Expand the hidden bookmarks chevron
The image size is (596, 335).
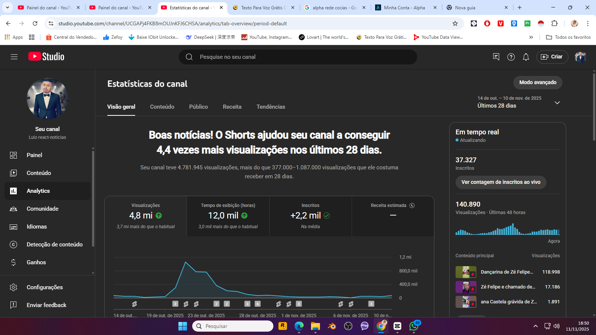[531, 37]
